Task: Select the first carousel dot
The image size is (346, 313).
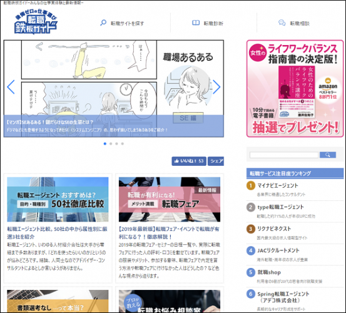Action: [105, 144]
